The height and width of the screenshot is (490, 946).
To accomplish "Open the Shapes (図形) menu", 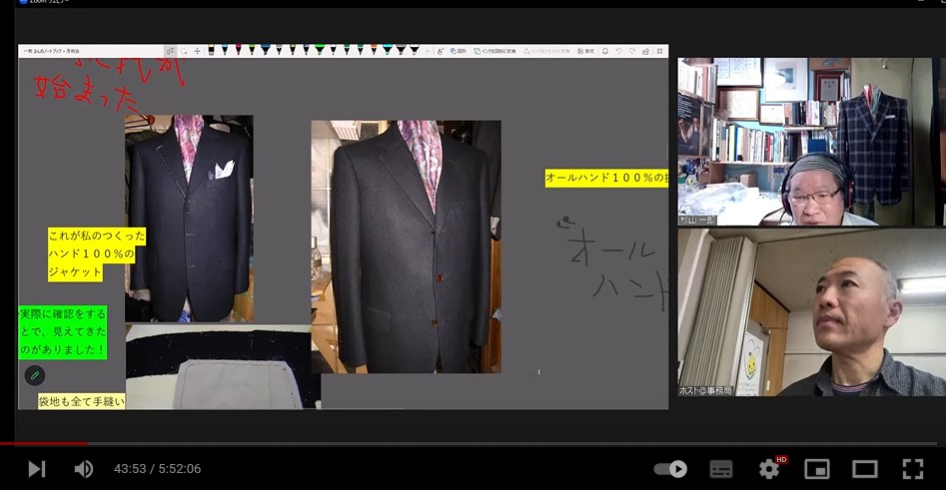I will click(x=459, y=51).
